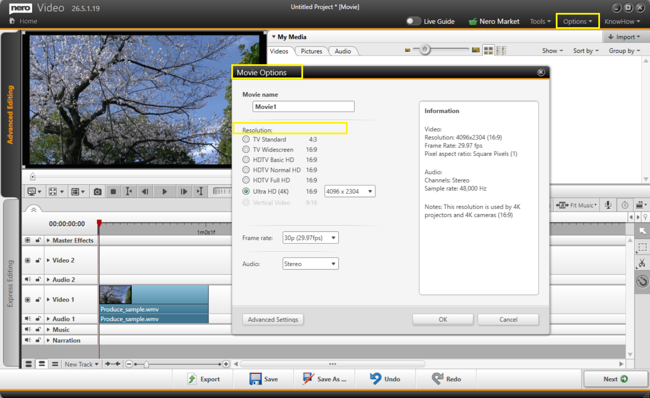Set large track height icon
Image resolution: width=650 pixels, height=398 pixels.
(29, 364)
